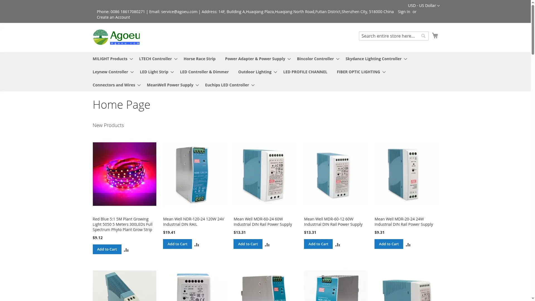
Task: Add Mean Well NDR-120-24 to cart
Action: [177, 244]
